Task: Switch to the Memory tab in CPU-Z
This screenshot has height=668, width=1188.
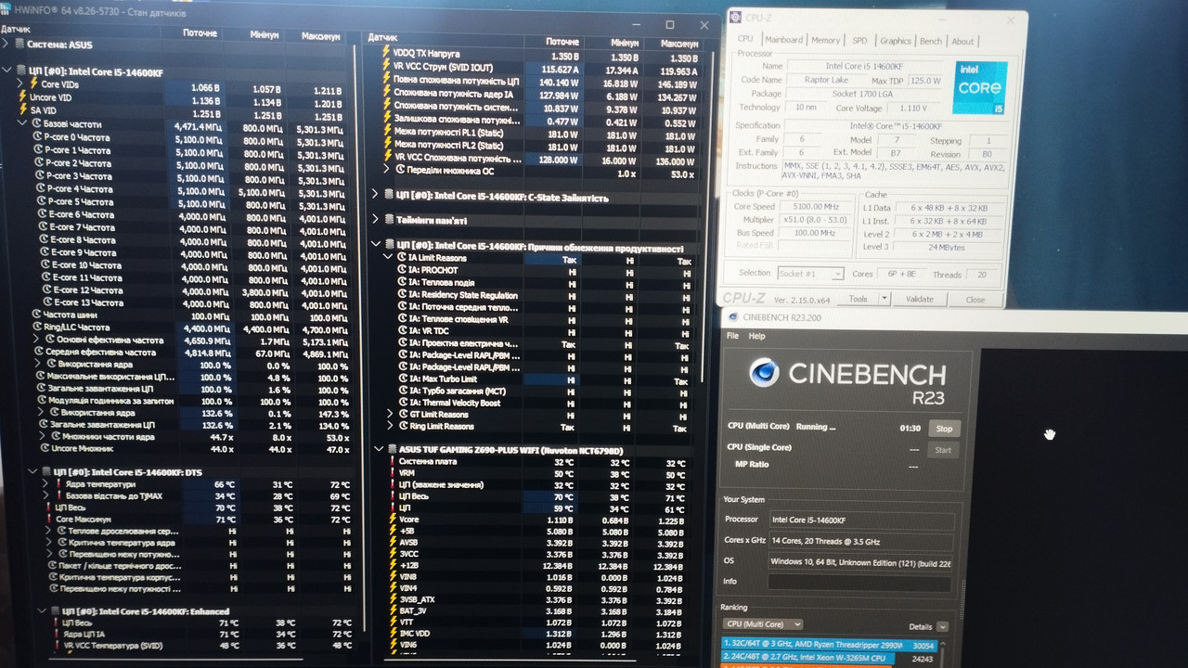Action: click(x=825, y=40)
